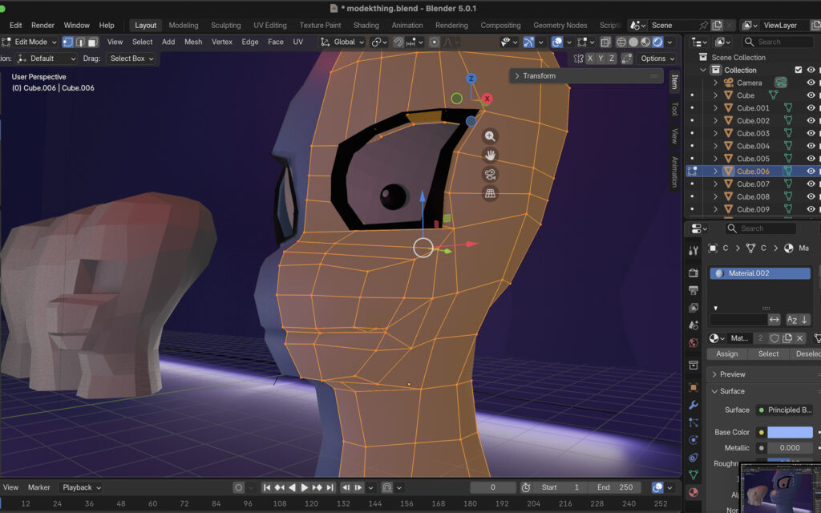Toggle camera view gizmo icon
Viewport: 821px width, 513px height.
tap(490, 174)
